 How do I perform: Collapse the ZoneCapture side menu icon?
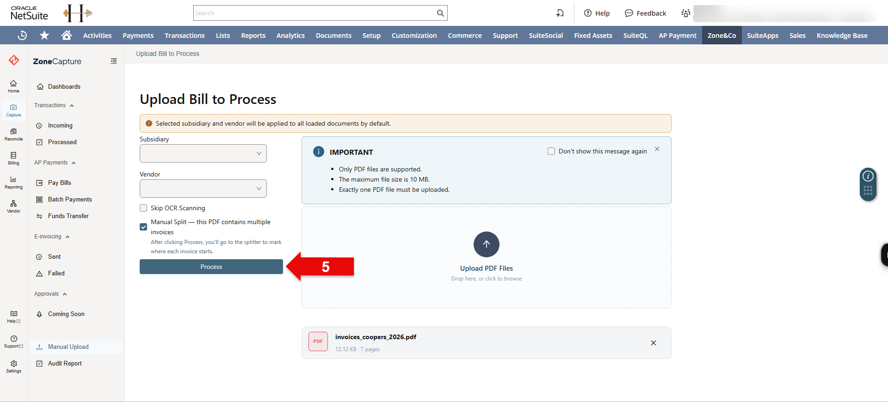point(114,61)
